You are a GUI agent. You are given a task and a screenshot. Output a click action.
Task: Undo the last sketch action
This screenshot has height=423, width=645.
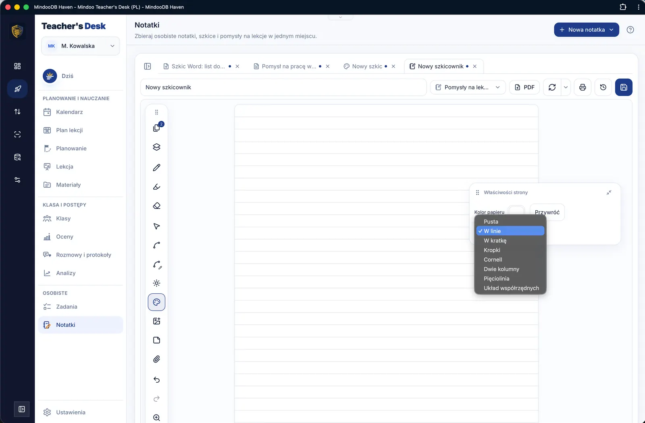[x=157, y=379]
